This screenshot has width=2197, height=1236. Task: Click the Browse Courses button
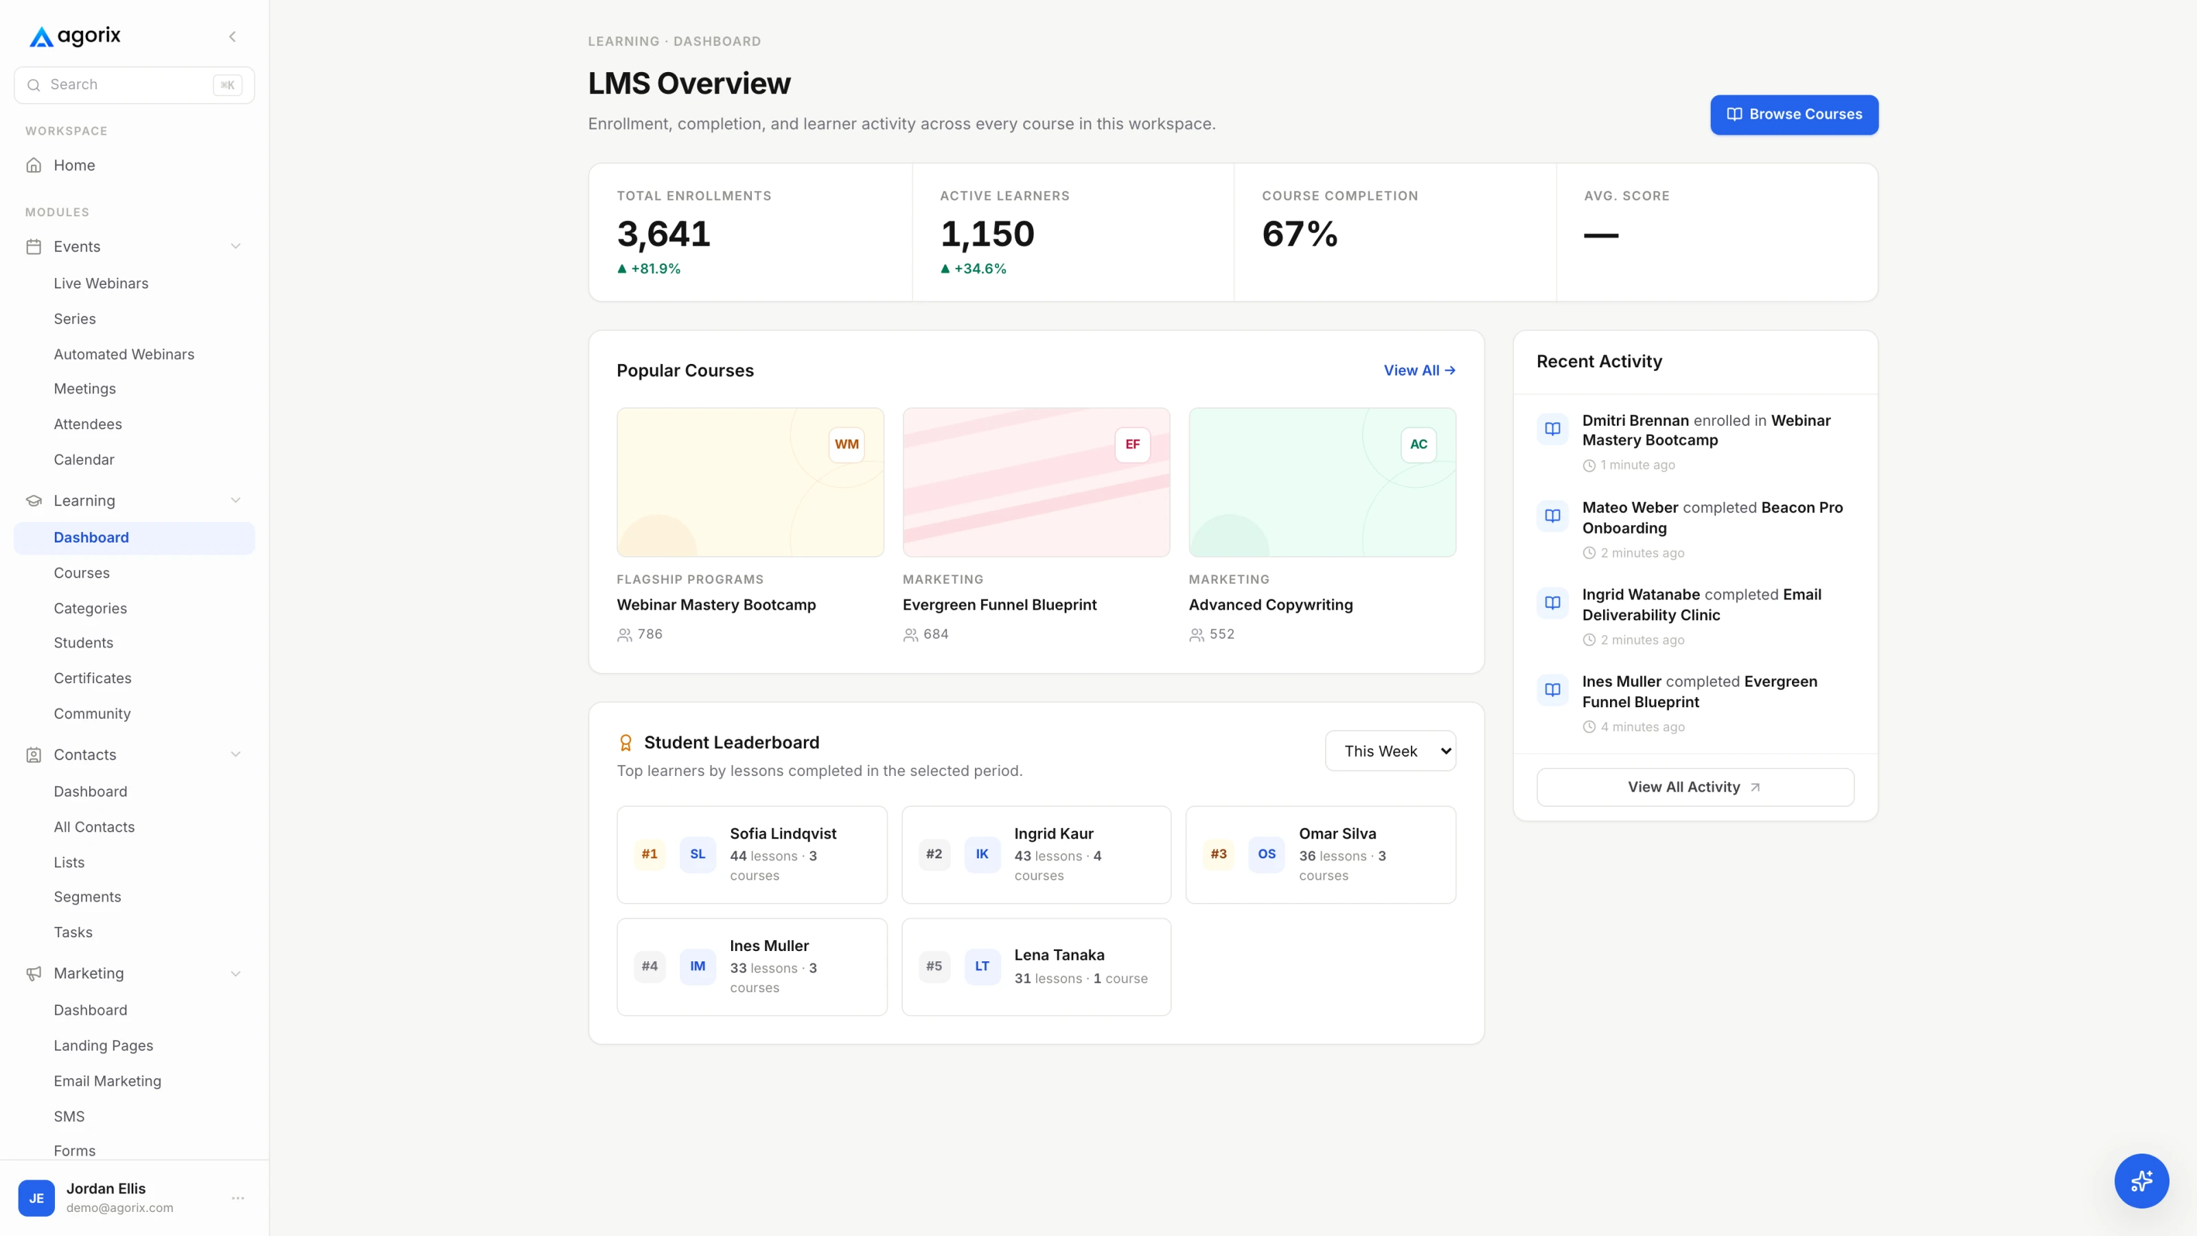(1793, 114)
